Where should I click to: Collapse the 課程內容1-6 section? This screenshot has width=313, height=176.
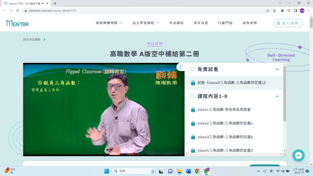[x=277, y=96]
